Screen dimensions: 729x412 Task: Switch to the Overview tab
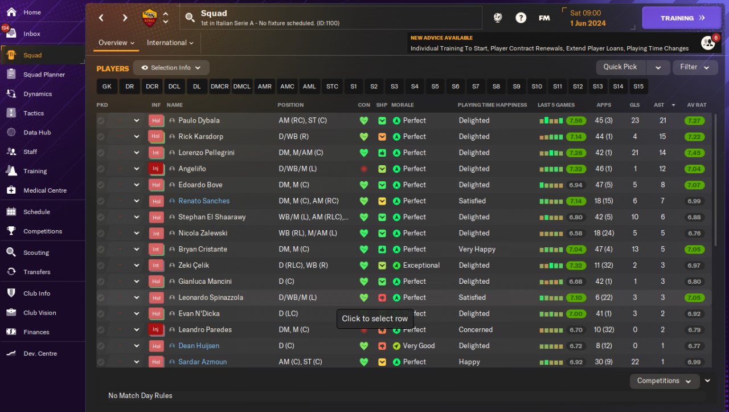pos(116,43)
